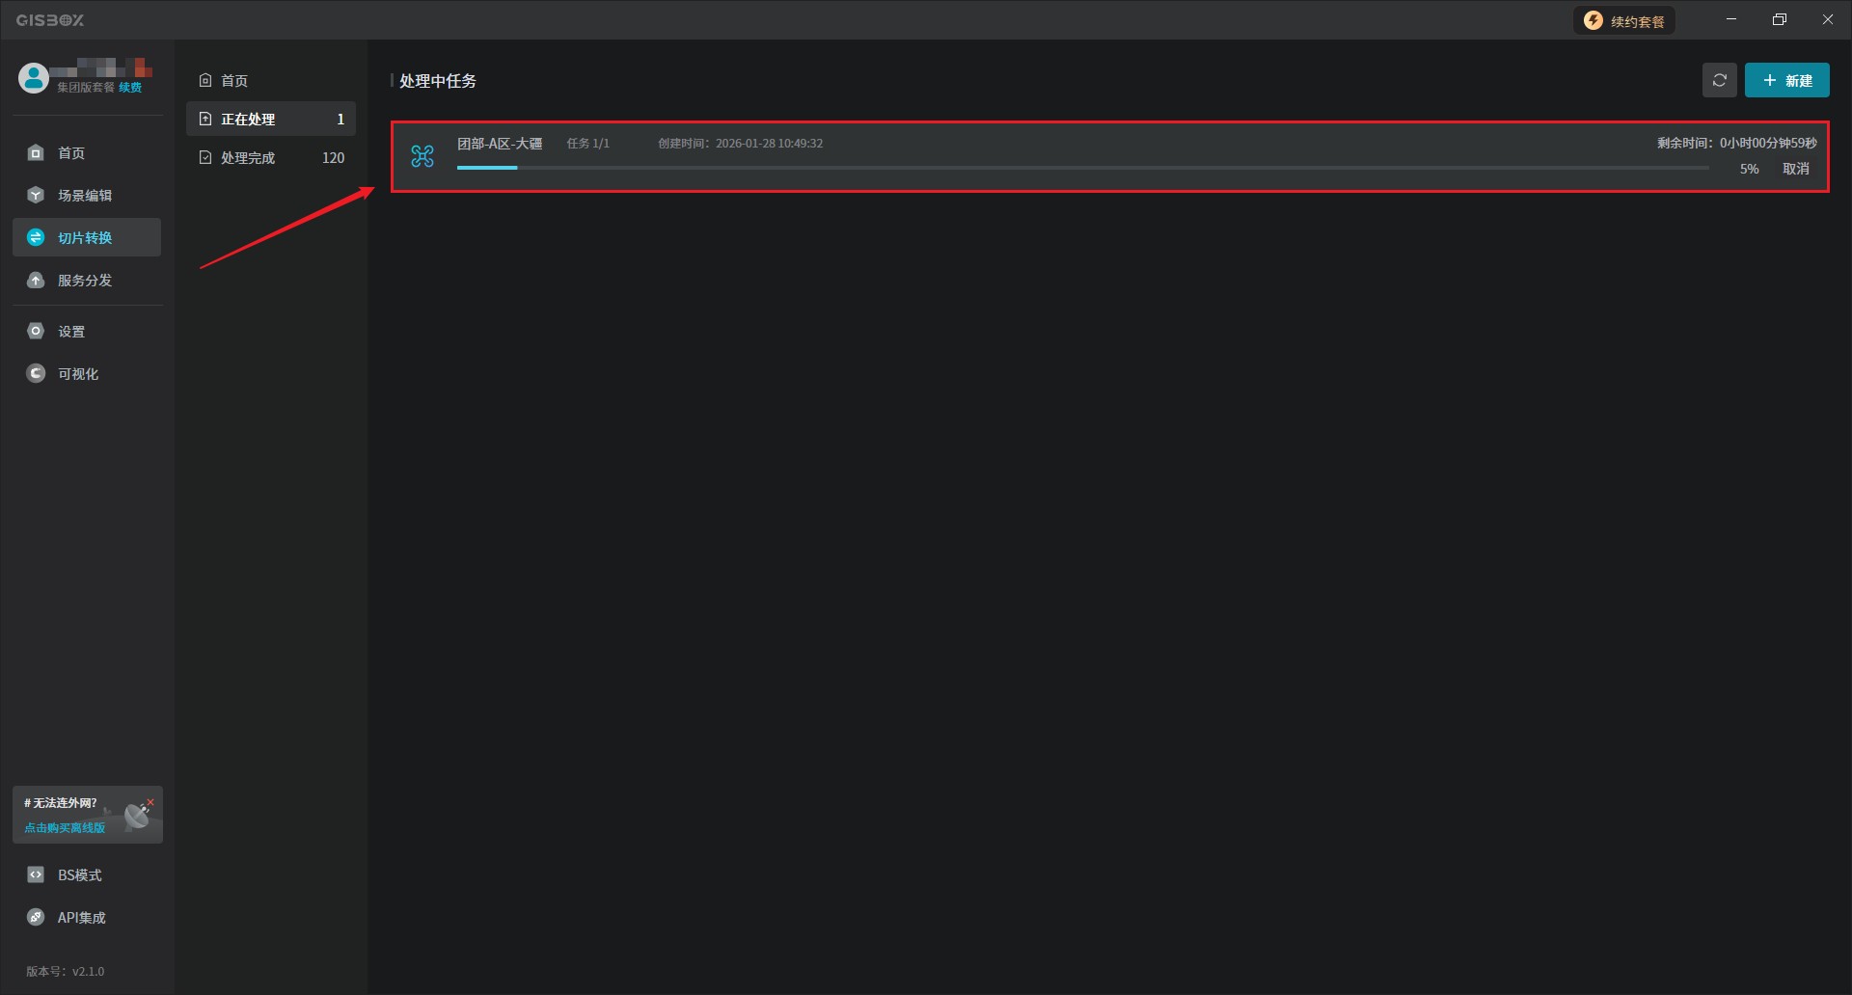1852x995 pixels.
Task: Select 切片转换 in the sidebar
Action: [85, 238]
